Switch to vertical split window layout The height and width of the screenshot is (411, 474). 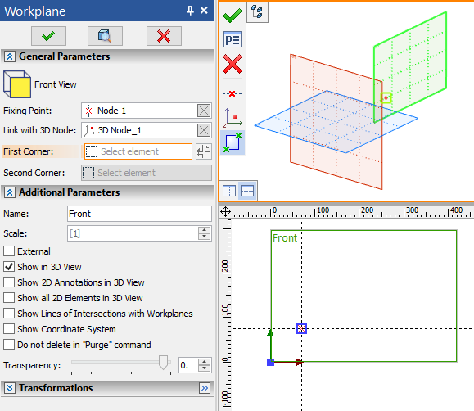[229, 191]
